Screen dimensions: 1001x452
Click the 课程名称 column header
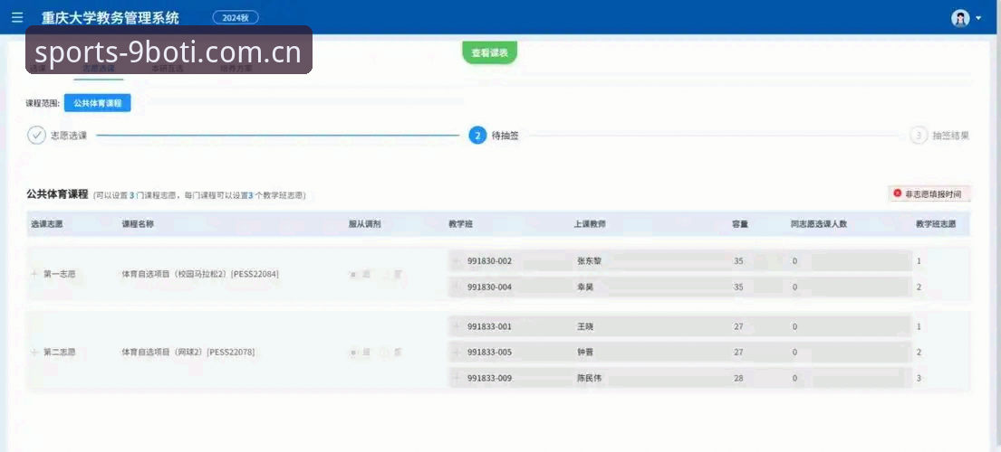[x=138, y=224]
